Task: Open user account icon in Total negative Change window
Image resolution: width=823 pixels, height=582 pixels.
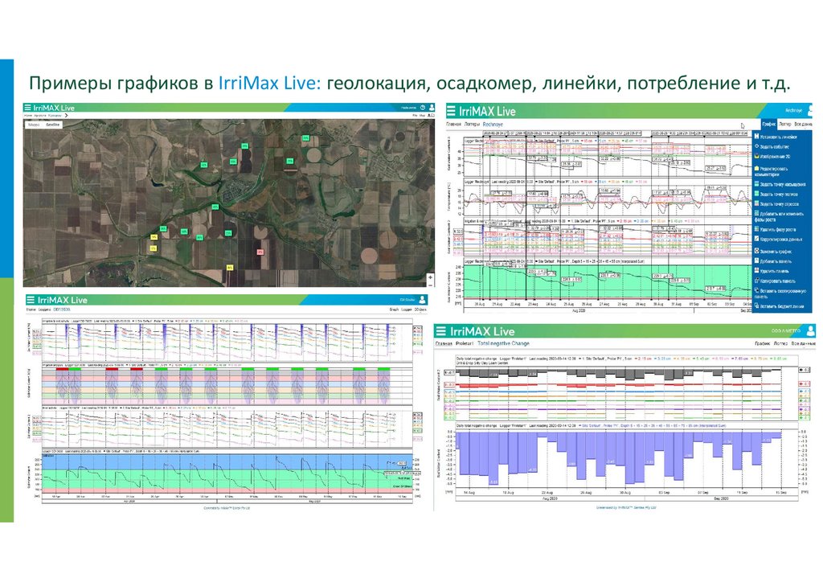Action: tap(811, 330)
